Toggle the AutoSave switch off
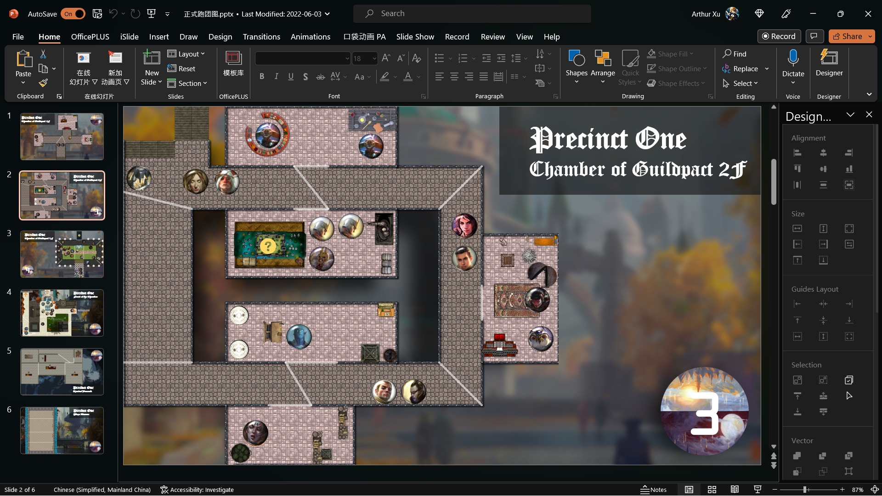 click(x=73, y=14)
